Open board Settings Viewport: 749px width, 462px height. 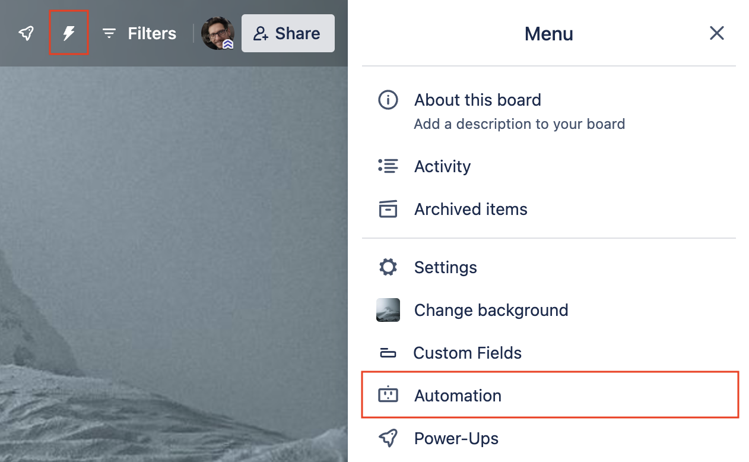549,267
